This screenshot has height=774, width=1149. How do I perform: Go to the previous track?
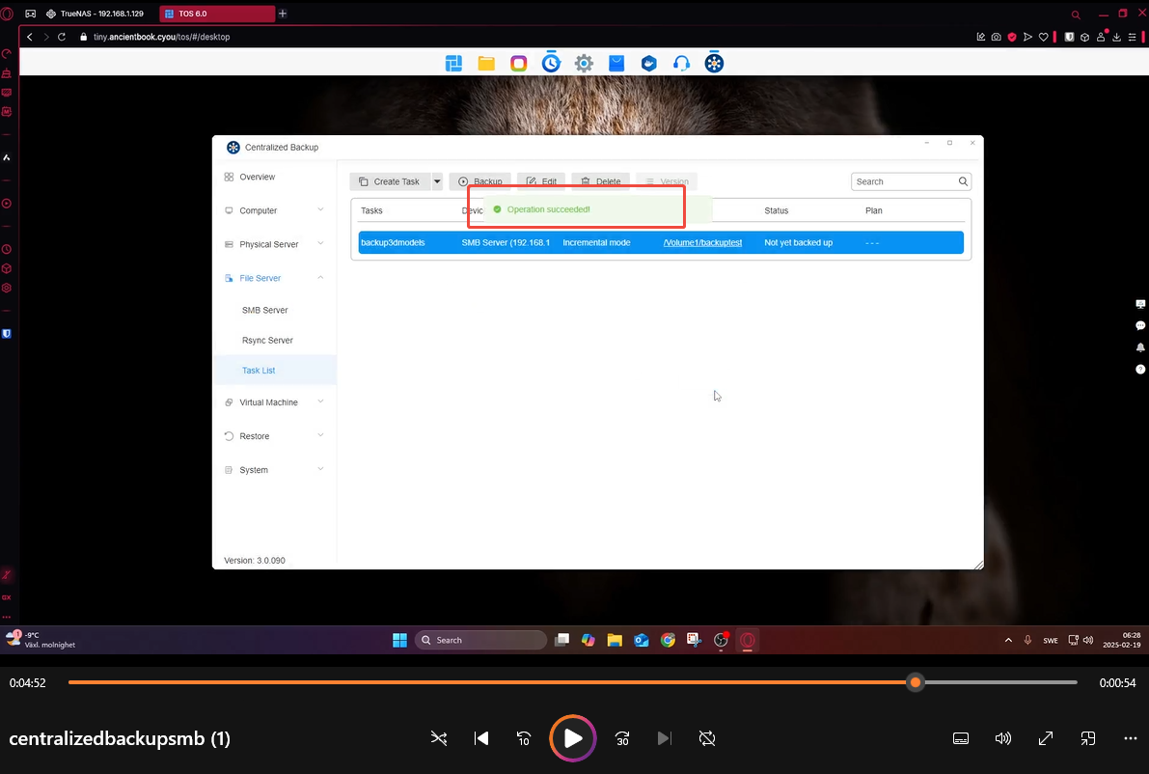click(481, 738)
